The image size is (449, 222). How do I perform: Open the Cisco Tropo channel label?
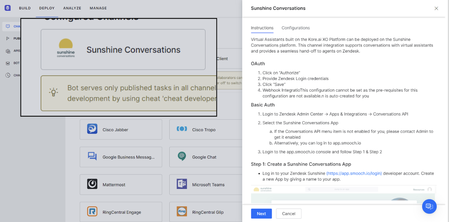click(x=204, y=130)
